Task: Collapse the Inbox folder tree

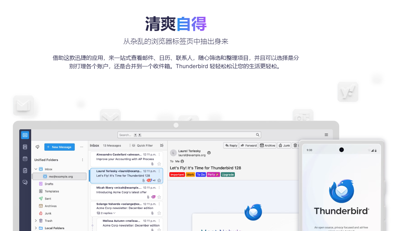Action: click(x=36, y=169)
